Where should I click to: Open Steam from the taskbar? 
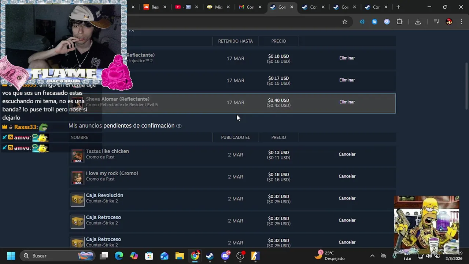[x=210, y=256]
